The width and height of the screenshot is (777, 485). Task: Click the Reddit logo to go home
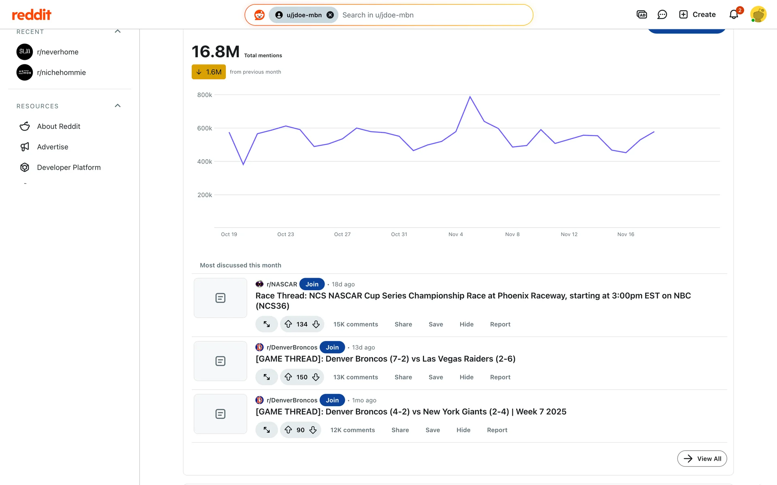tap(32, 15)
